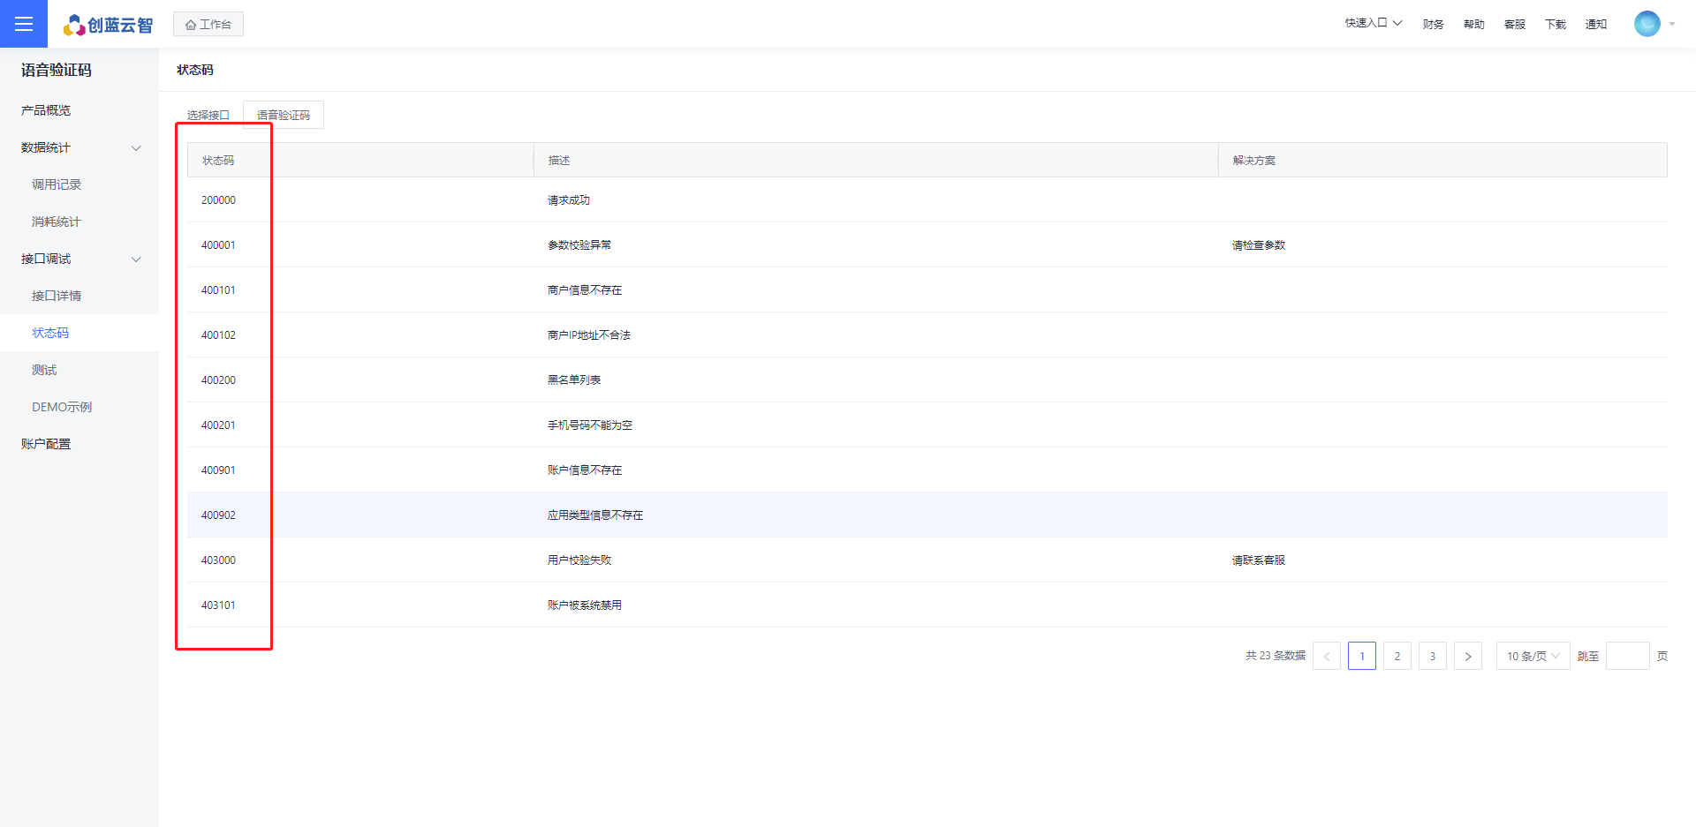Go to previous page arrow
The height and width of the screenshot is (827, 1696).
pos(1327,656)
